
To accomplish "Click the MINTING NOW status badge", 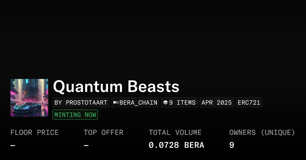I will coord(75,115).
